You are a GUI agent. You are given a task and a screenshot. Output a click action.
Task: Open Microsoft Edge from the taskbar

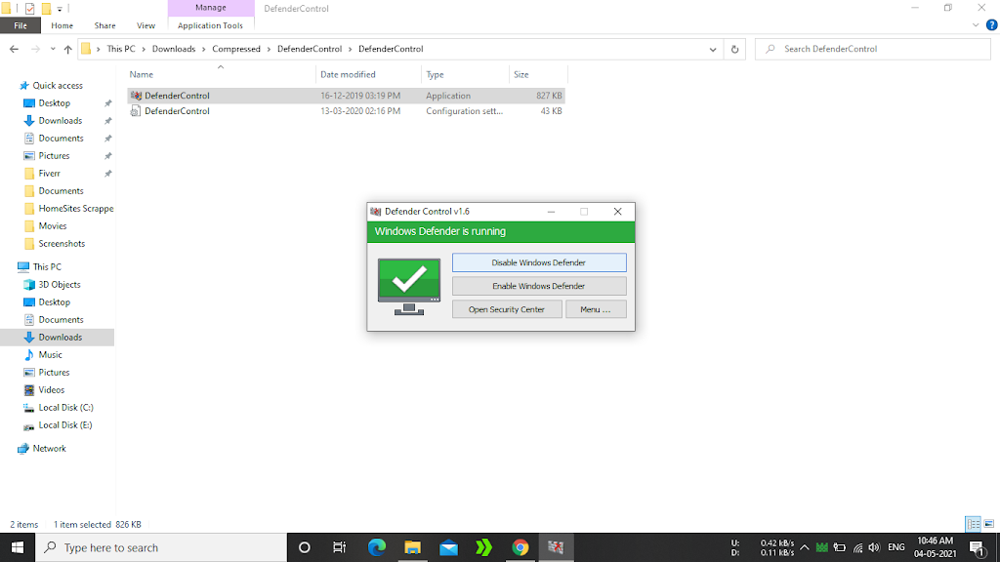click(377, 547)
